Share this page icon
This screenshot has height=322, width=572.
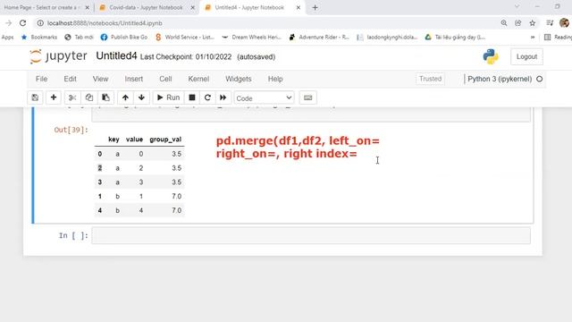(518, 23)
